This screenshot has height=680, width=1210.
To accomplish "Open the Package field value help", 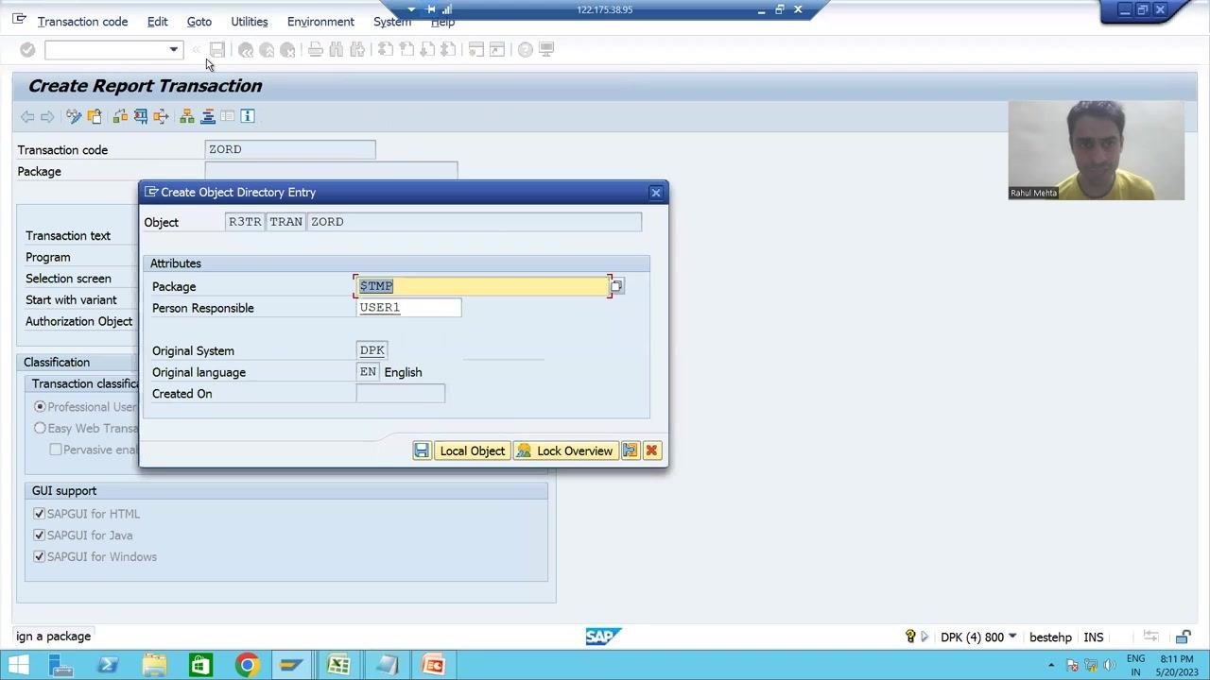I will pos(616,286).
